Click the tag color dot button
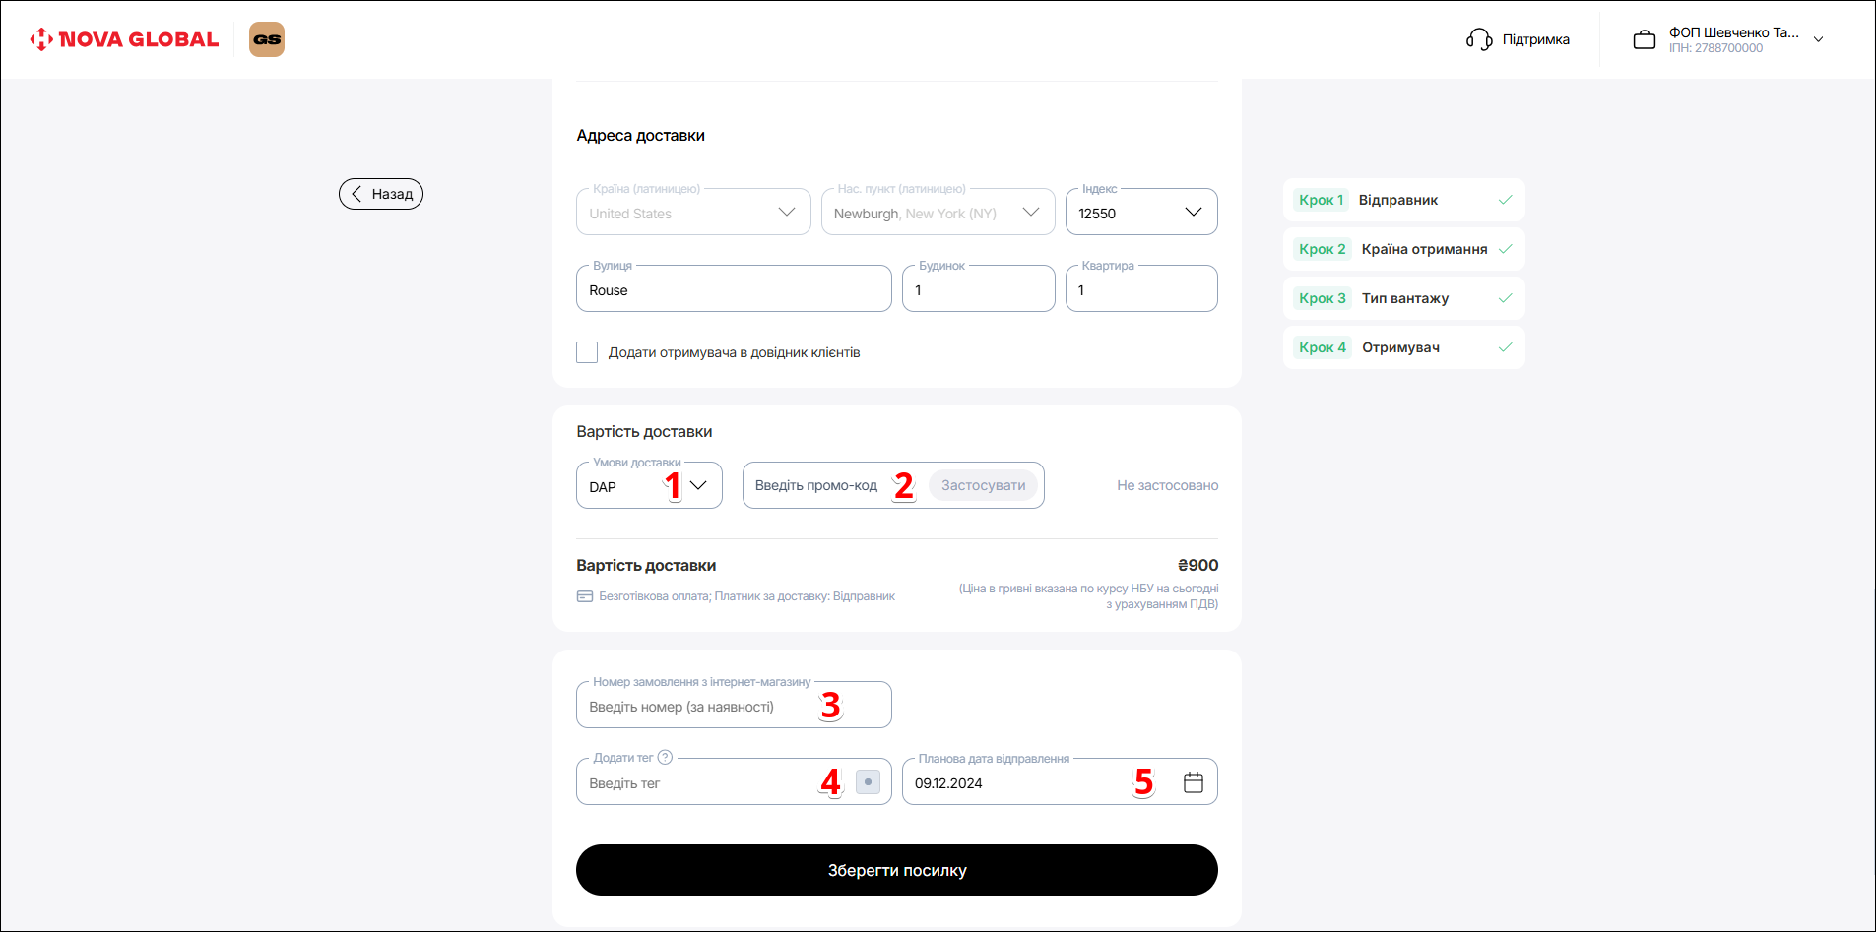 868,782
